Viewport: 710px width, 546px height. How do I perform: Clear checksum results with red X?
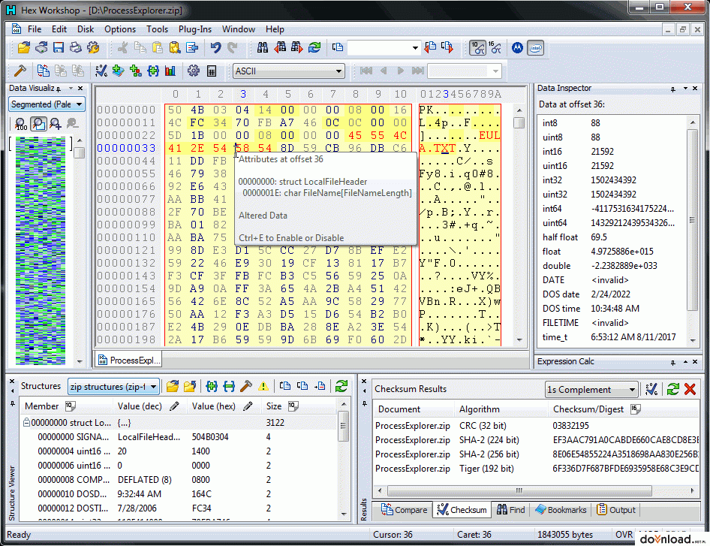tap(690, 389)
